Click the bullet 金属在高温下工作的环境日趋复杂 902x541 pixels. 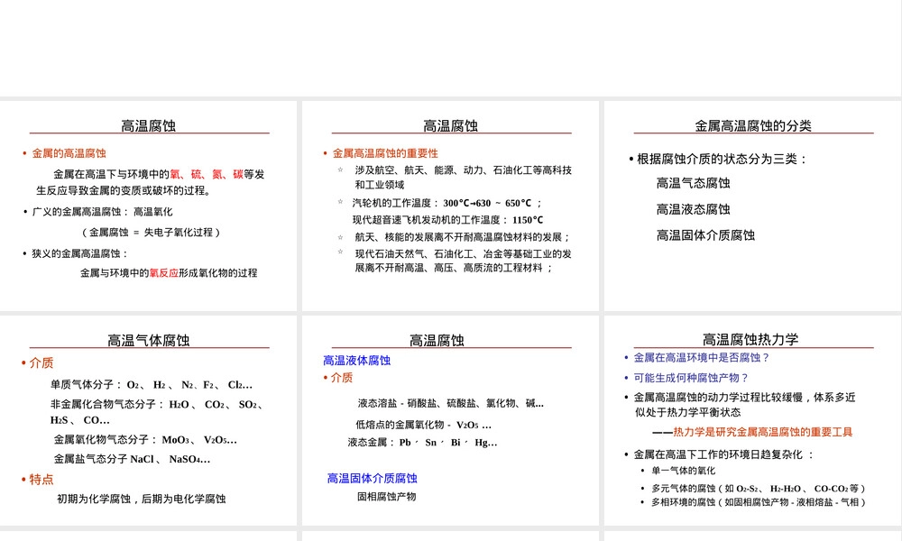723,454
